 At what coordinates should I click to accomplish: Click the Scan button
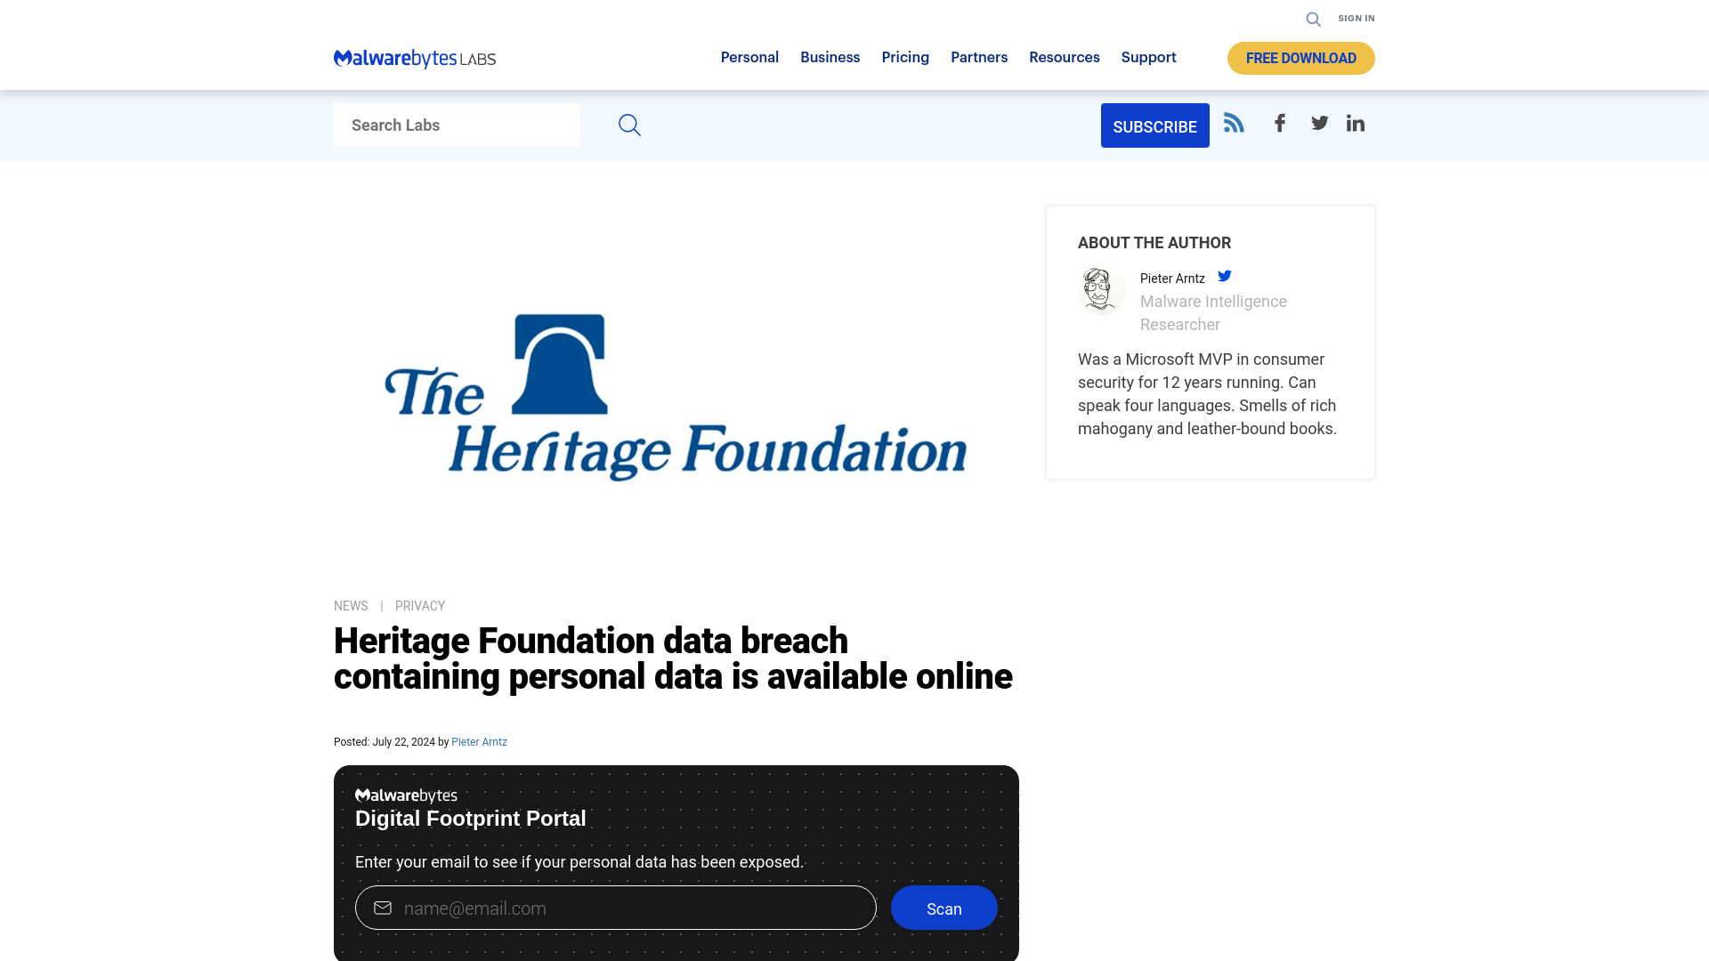(944, 909)
